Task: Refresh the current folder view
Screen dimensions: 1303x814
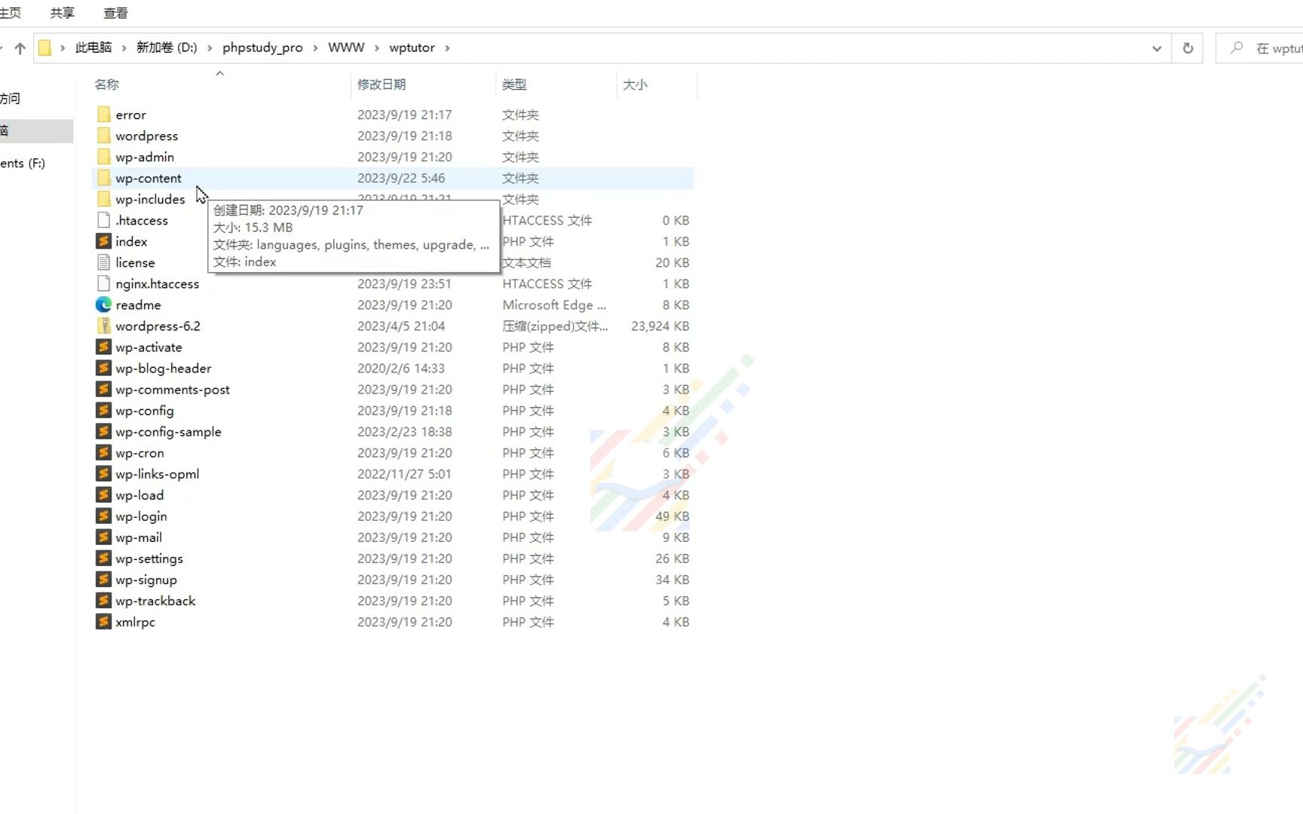Action: tap(1188, 48)
